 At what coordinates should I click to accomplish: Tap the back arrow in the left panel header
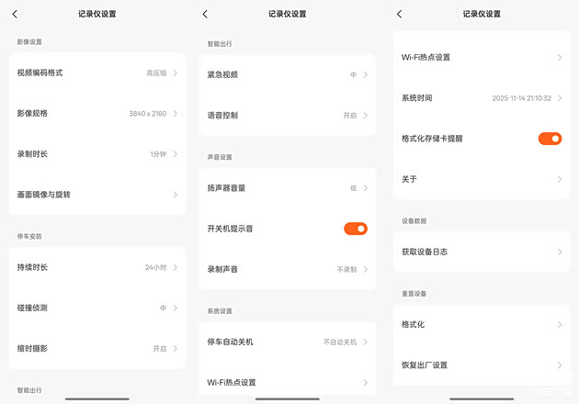(15, 14)
